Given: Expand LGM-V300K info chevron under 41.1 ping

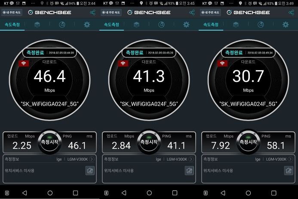Looking at the screenshot, I should coord(191,159).
